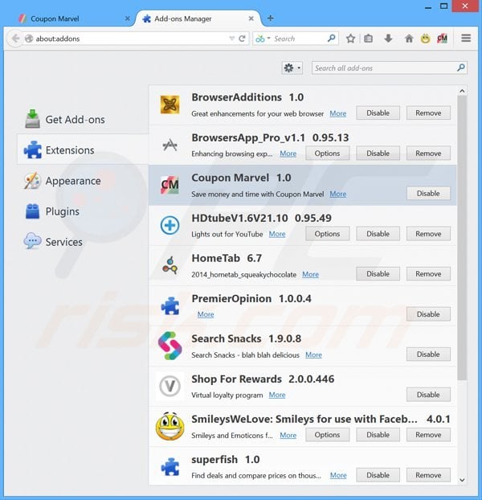Screen dimensions: 482x500
Task: Bookmark this page with star icon
Action: tap(350, 39)
